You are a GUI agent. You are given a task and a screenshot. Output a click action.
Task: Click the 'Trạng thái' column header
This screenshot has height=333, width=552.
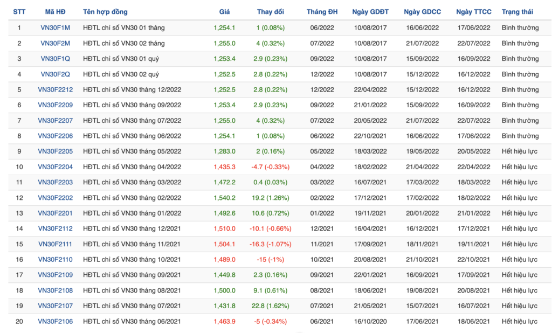[x=517, y=12]
